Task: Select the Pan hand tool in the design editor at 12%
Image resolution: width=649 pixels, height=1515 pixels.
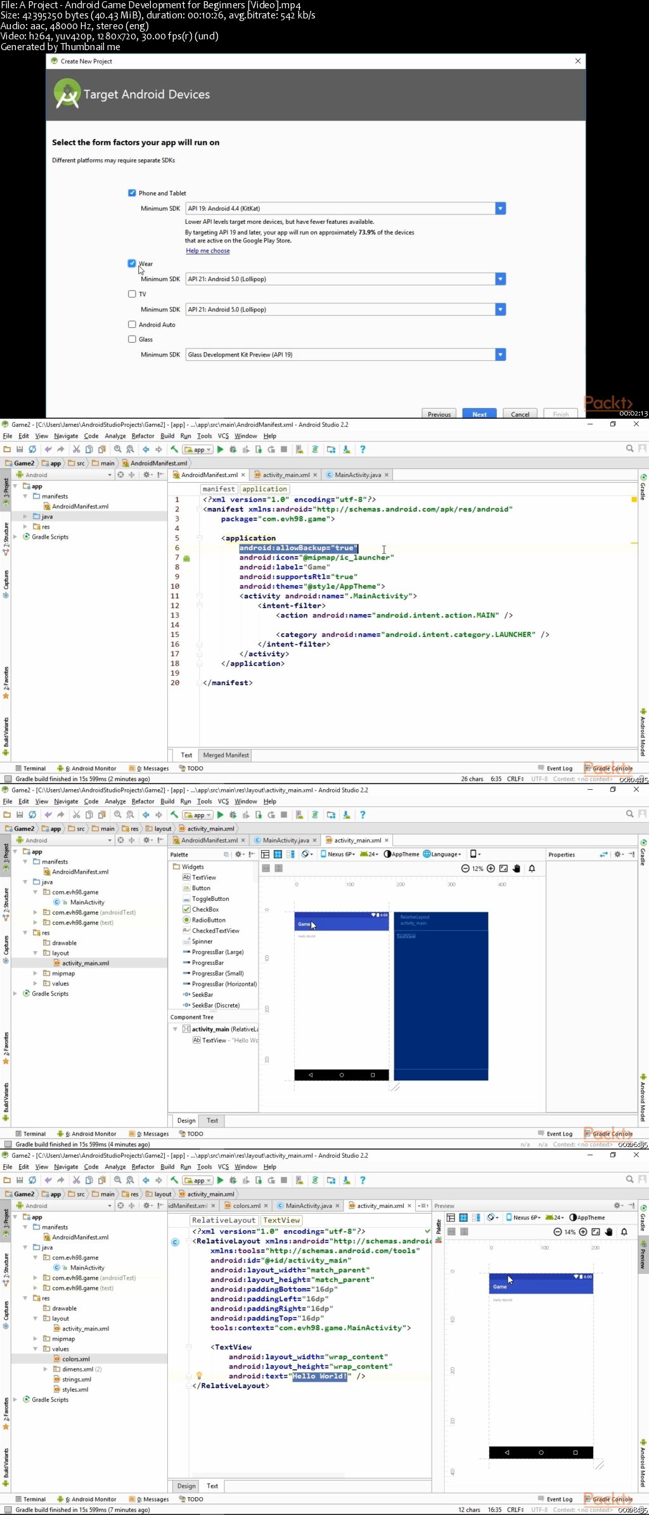Action: tap(517, 869)
